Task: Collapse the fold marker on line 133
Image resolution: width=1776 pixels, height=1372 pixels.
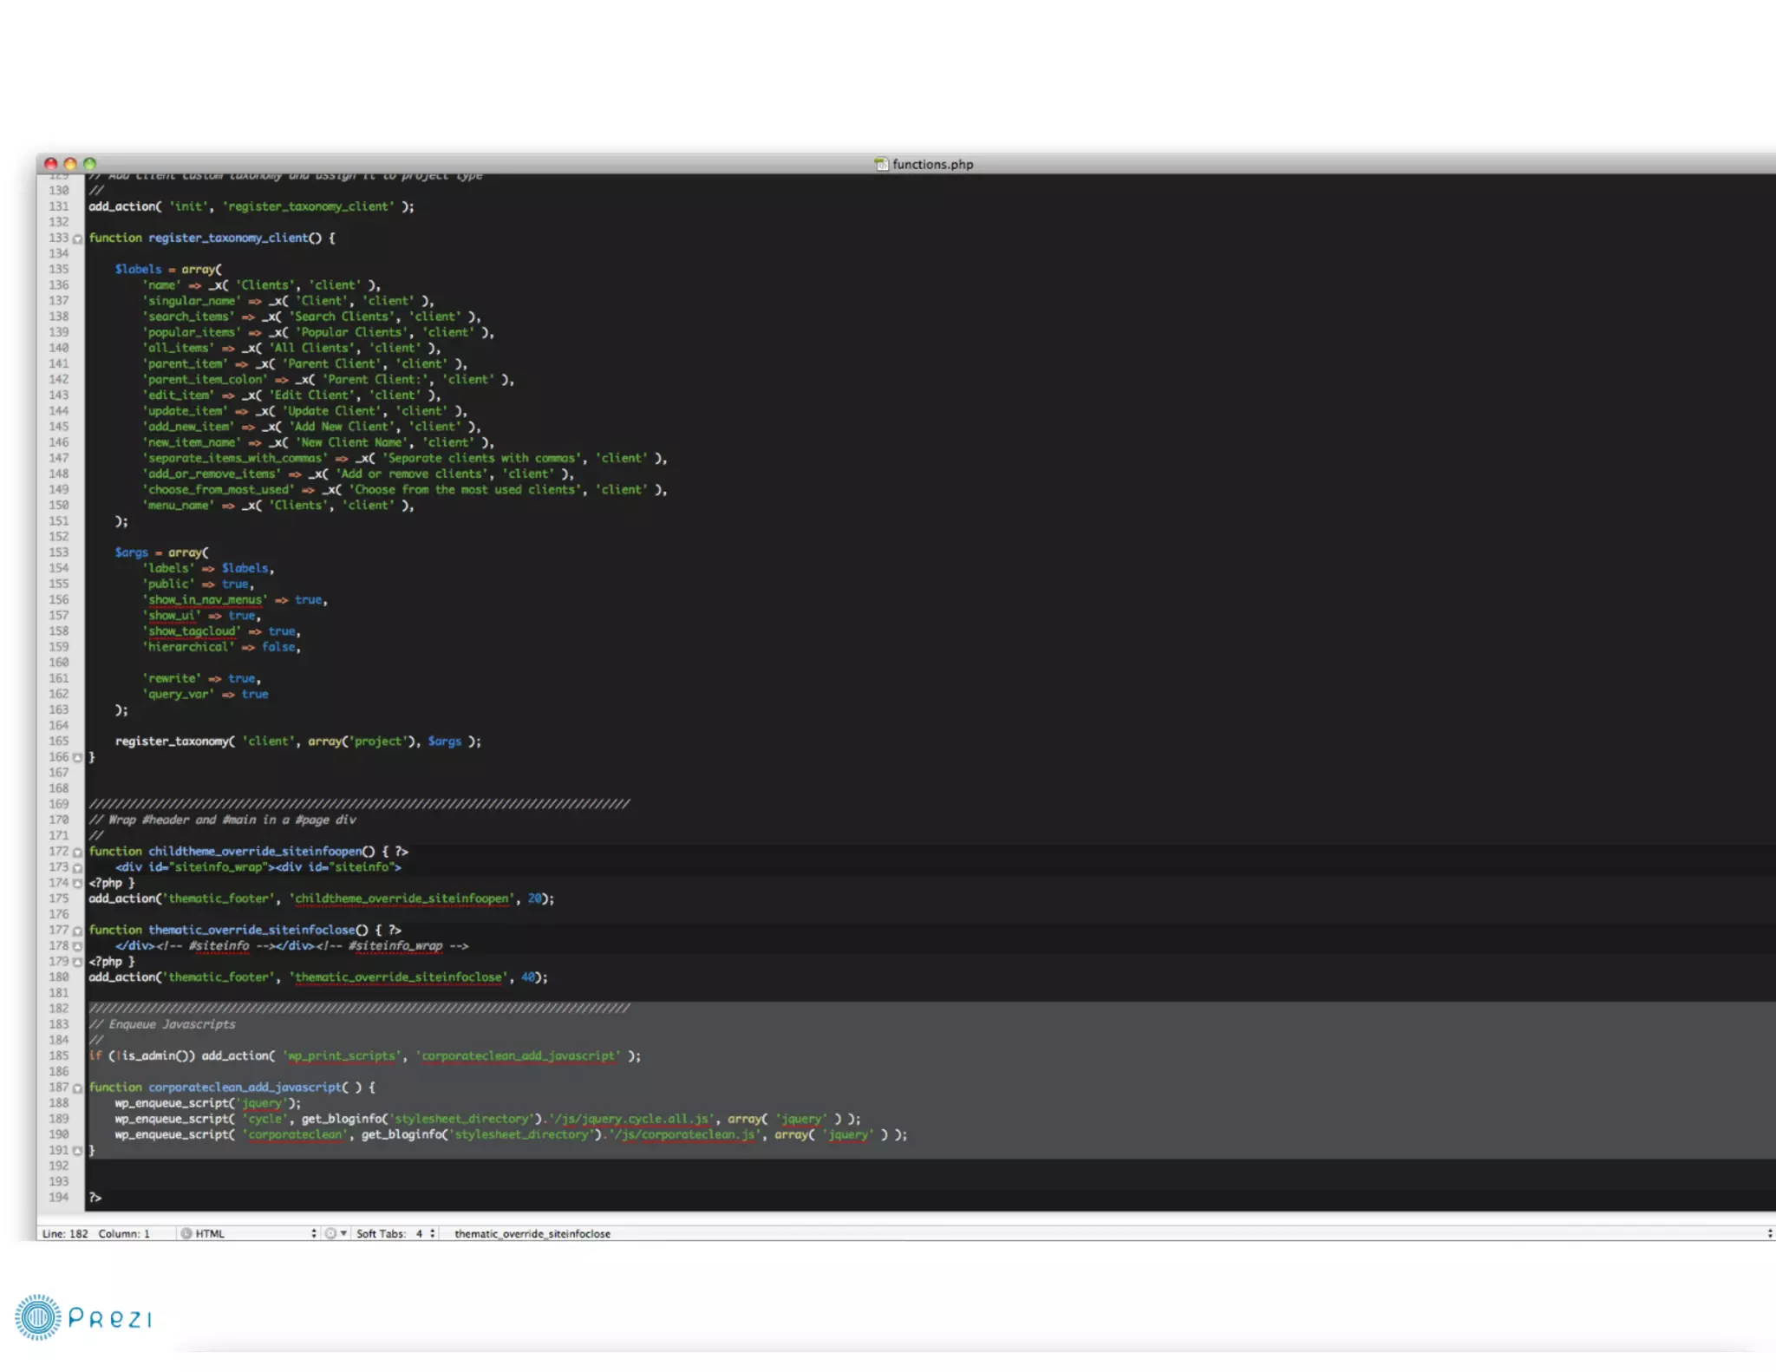Action: [x=77, y=238]
